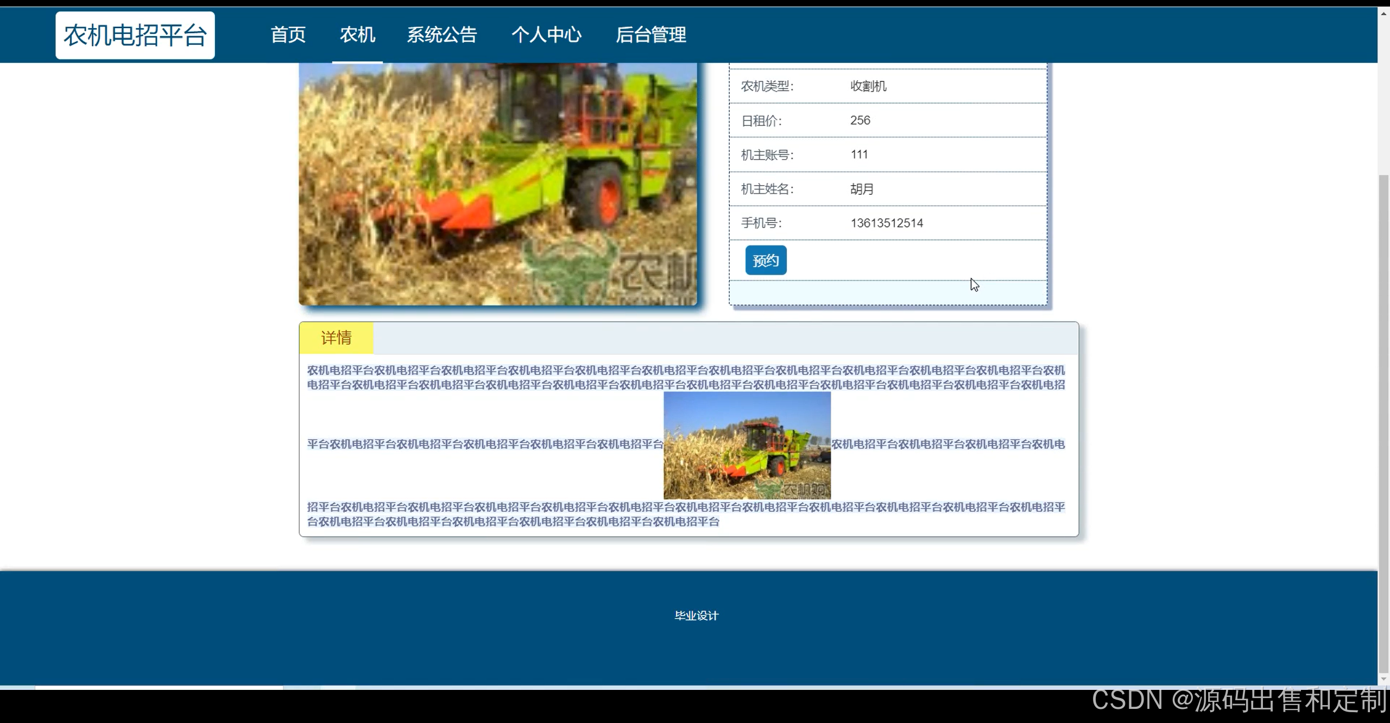Open 系统公告 from the navbar
This screenshot has width=1390, height=723.
pos(441,35)
